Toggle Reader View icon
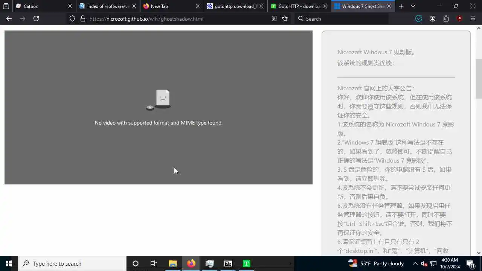 pyautogui.click(x=274, y=18)
